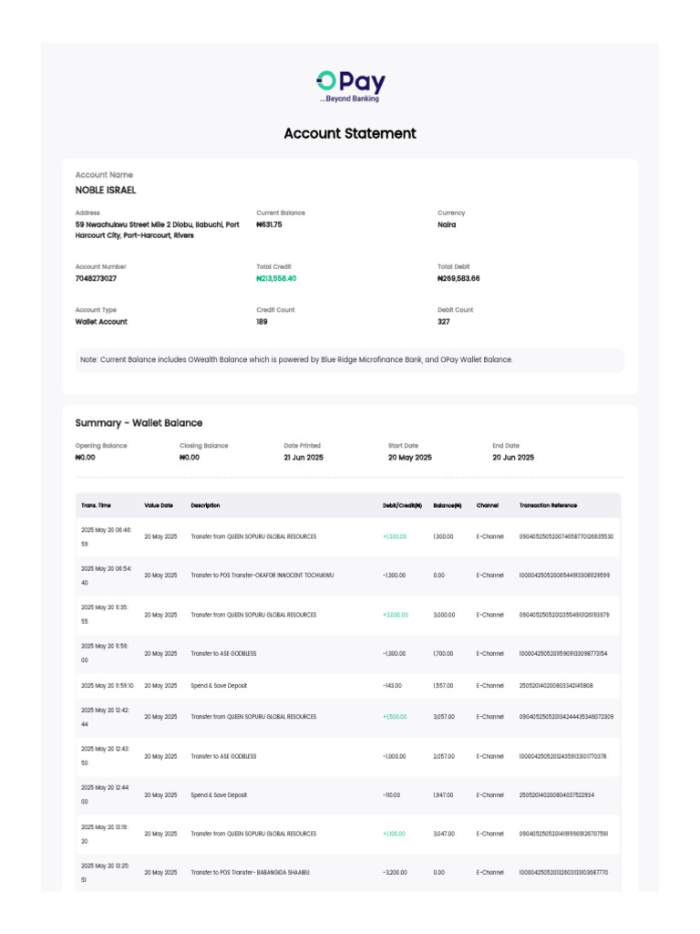Click the Transfer to BABANGIDA SHAAIBU description

(251, 873)
